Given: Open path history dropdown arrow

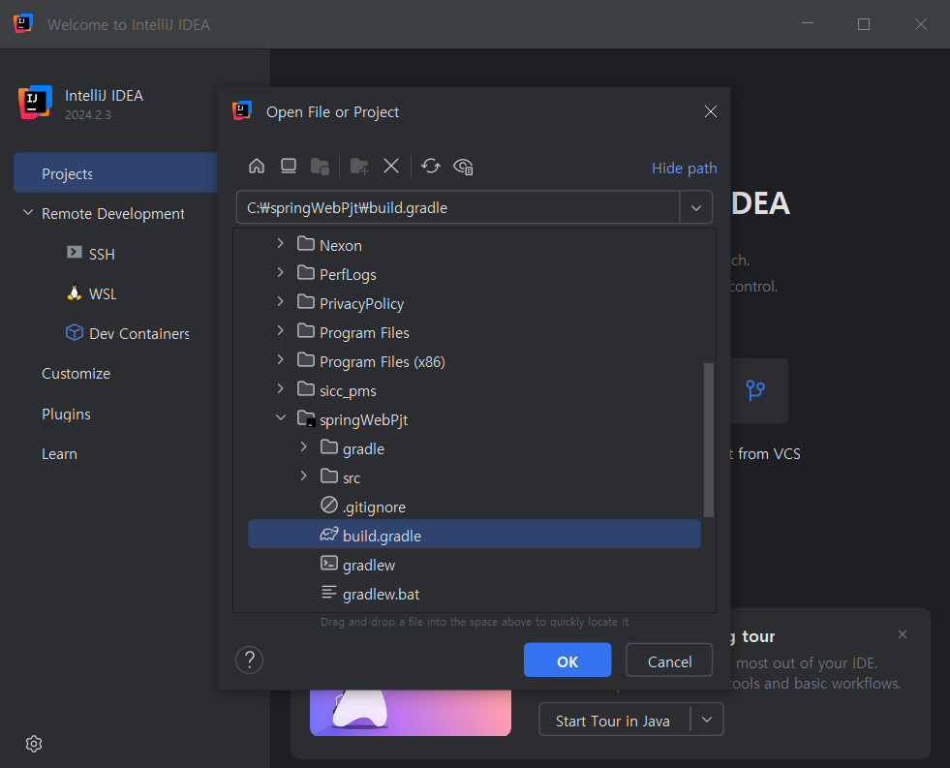Looking at the screenshot, I should point(696,208).
